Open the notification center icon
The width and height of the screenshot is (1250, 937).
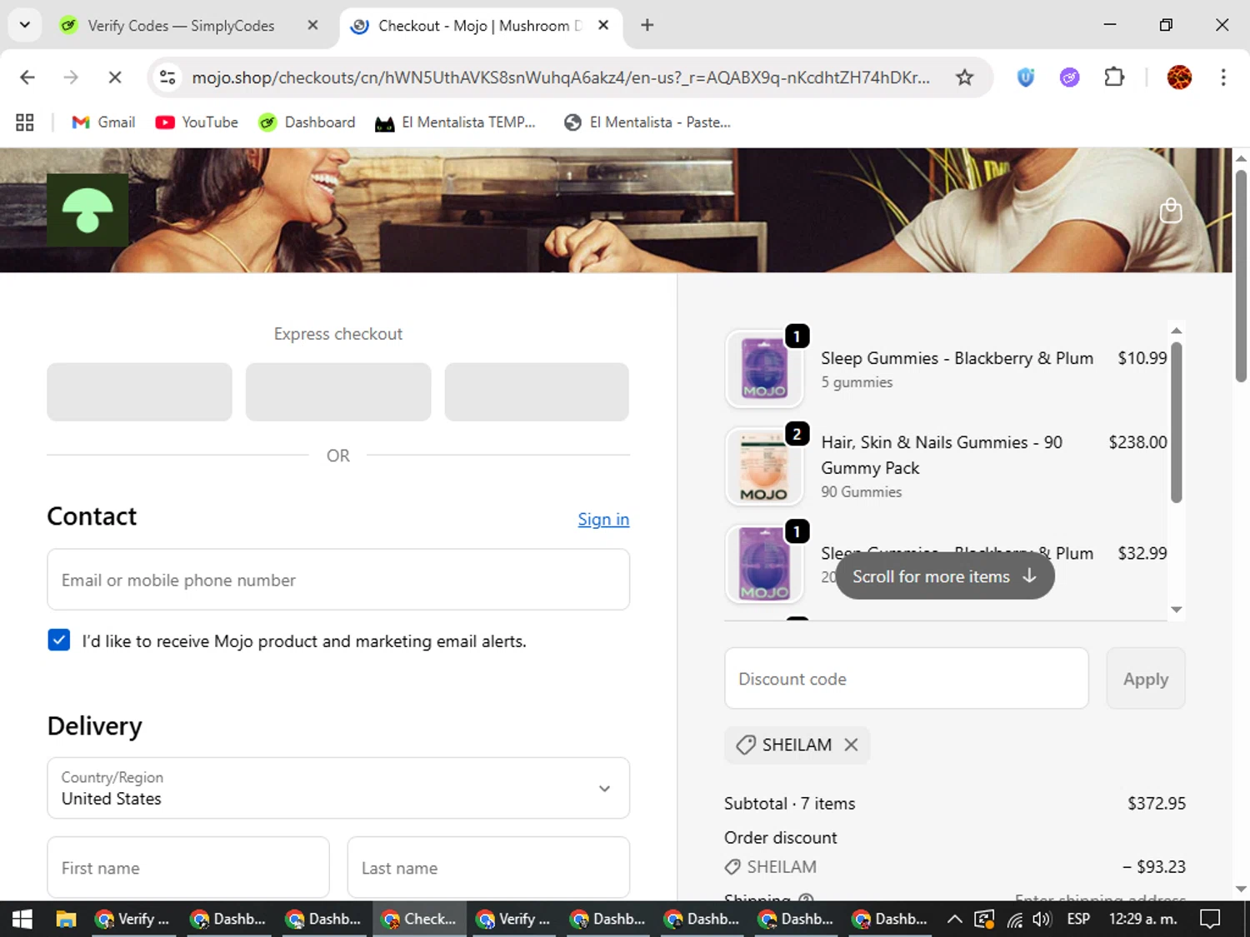pyautogui.click(x=1210, y=919)
